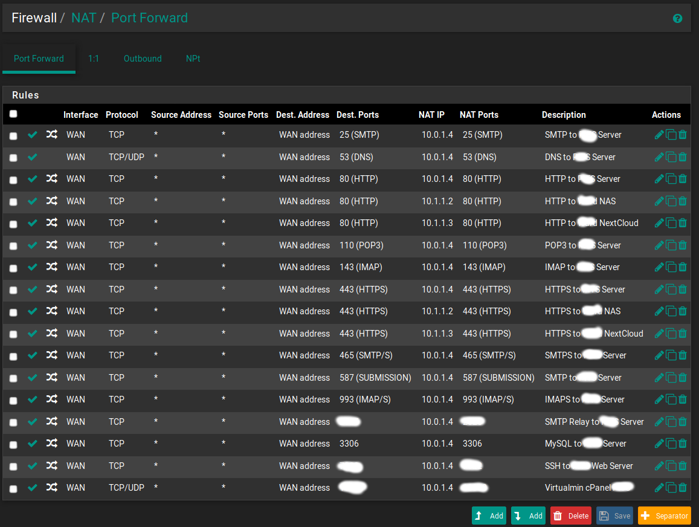Toggle enabled checkmark for MySQL to PITS rule

pos(33,444)
